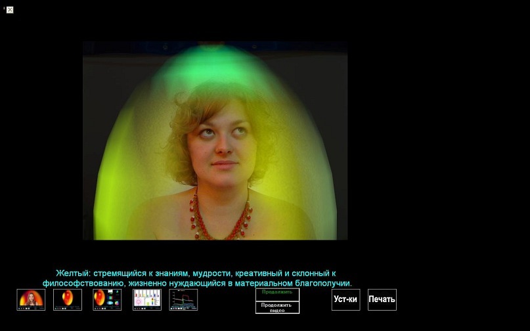Click the yellow aura description text
Viewport: 530px width, 331px height.
point(197,278)
